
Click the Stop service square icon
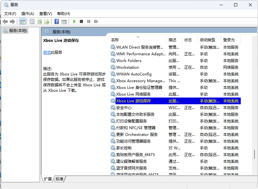tap(81, 21)
